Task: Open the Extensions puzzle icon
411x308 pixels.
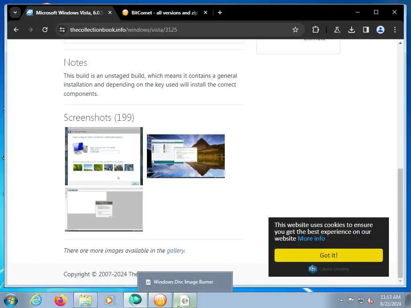Action: [x=315, y=30]
